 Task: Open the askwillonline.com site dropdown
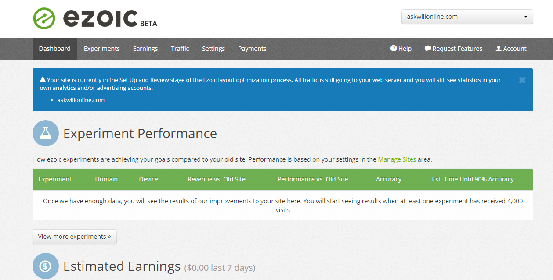467,17
